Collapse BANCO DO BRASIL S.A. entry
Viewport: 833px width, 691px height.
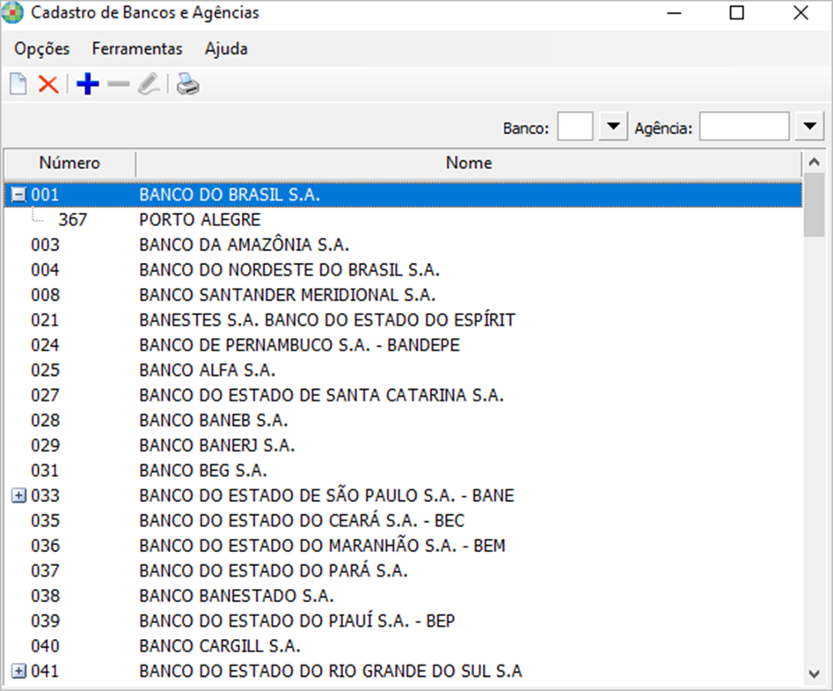(18, 195)
